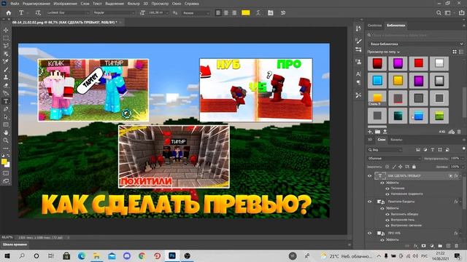Collapse effects of КАК СДЕЛАТЬ ПРЕВЬЮ? layer
This screenshot has height=262, width=467.
(x=460, y=176)
